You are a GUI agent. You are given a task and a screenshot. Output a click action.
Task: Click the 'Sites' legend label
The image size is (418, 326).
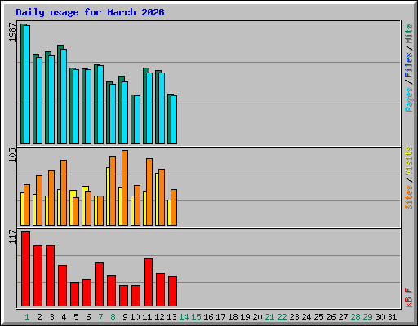coord(408,197)
